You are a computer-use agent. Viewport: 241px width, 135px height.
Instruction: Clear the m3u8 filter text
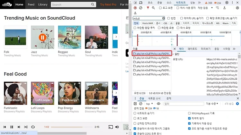(163, 18)
